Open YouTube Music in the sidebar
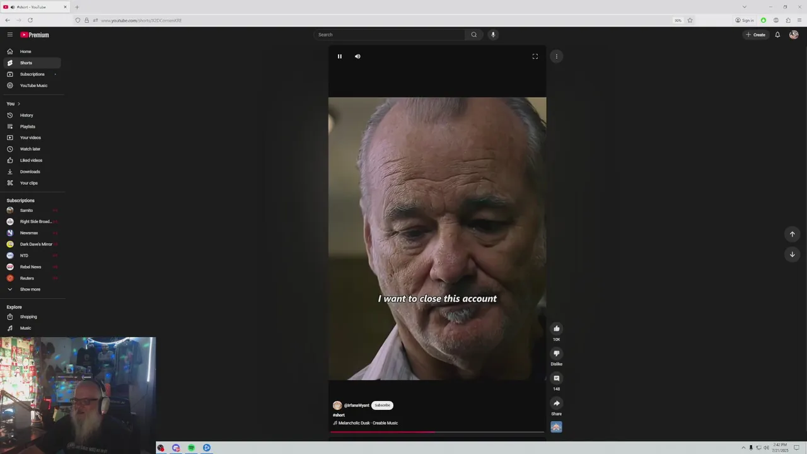The width and height of the screenshot is (807, 454). [x=32, y=86]
